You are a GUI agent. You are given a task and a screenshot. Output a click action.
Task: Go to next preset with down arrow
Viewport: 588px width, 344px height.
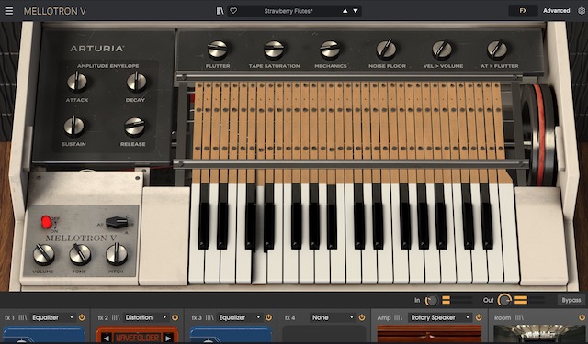[x=356, y=11]
